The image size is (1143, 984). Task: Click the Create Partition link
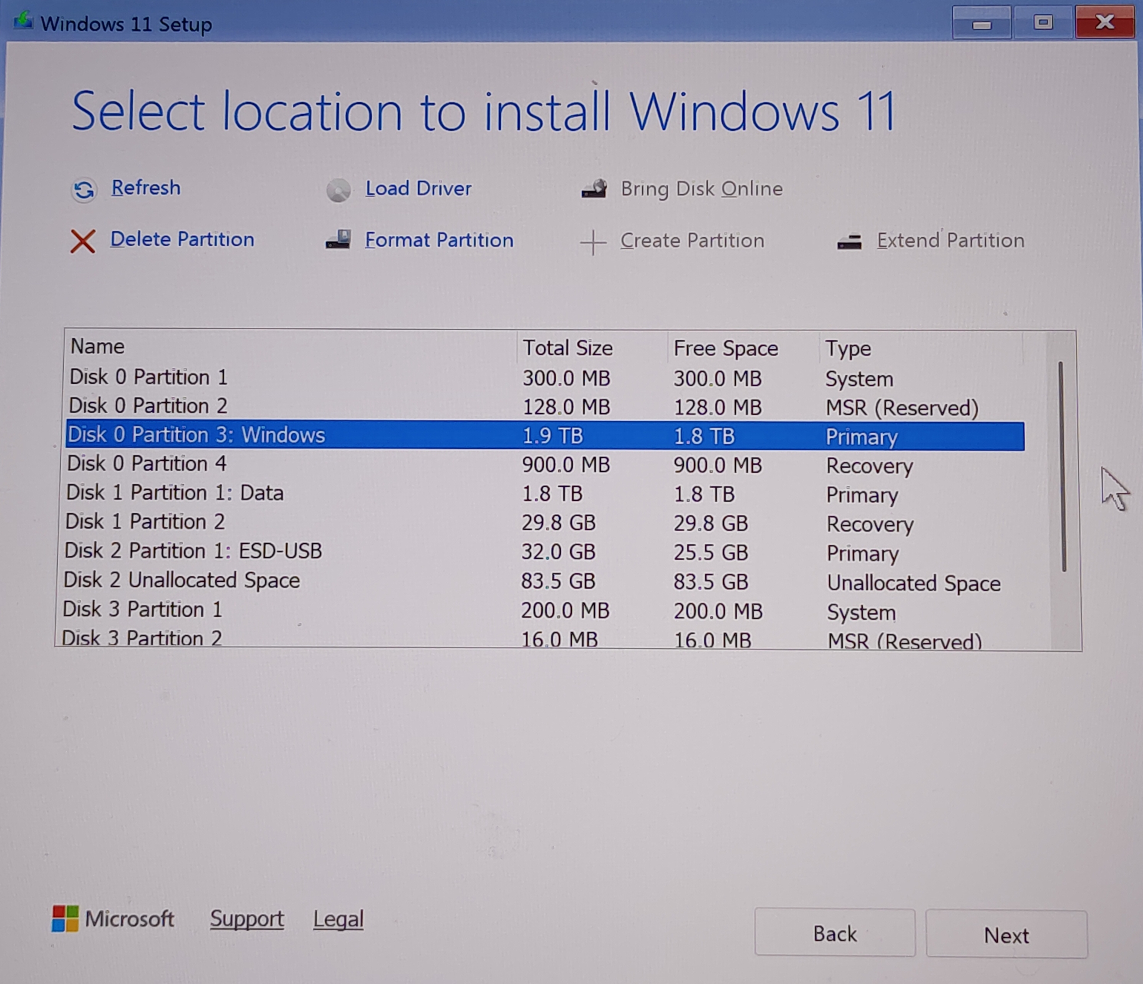[x=692, y=241]
